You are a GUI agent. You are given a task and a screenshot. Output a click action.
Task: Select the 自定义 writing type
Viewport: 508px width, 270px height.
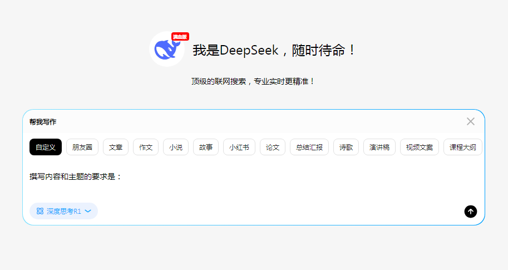click(x=46, y=147)
